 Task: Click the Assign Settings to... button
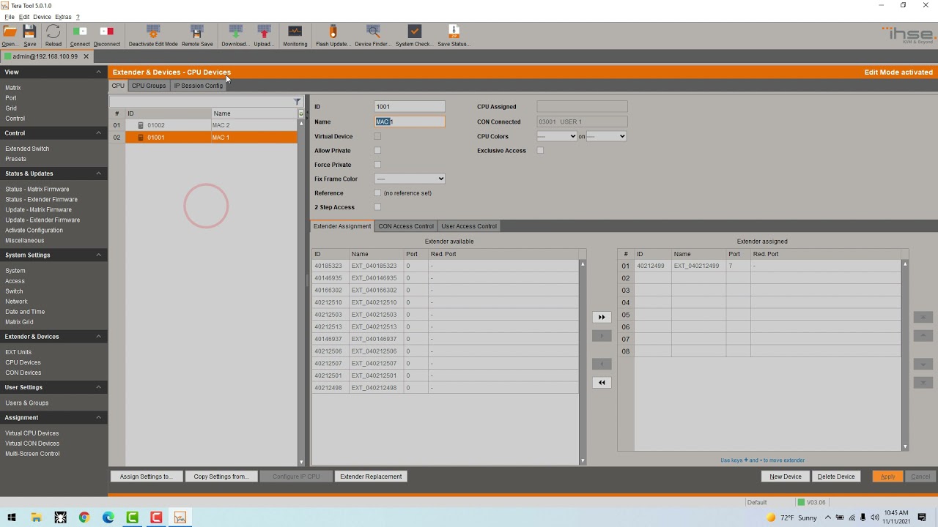tap(146, 476)
